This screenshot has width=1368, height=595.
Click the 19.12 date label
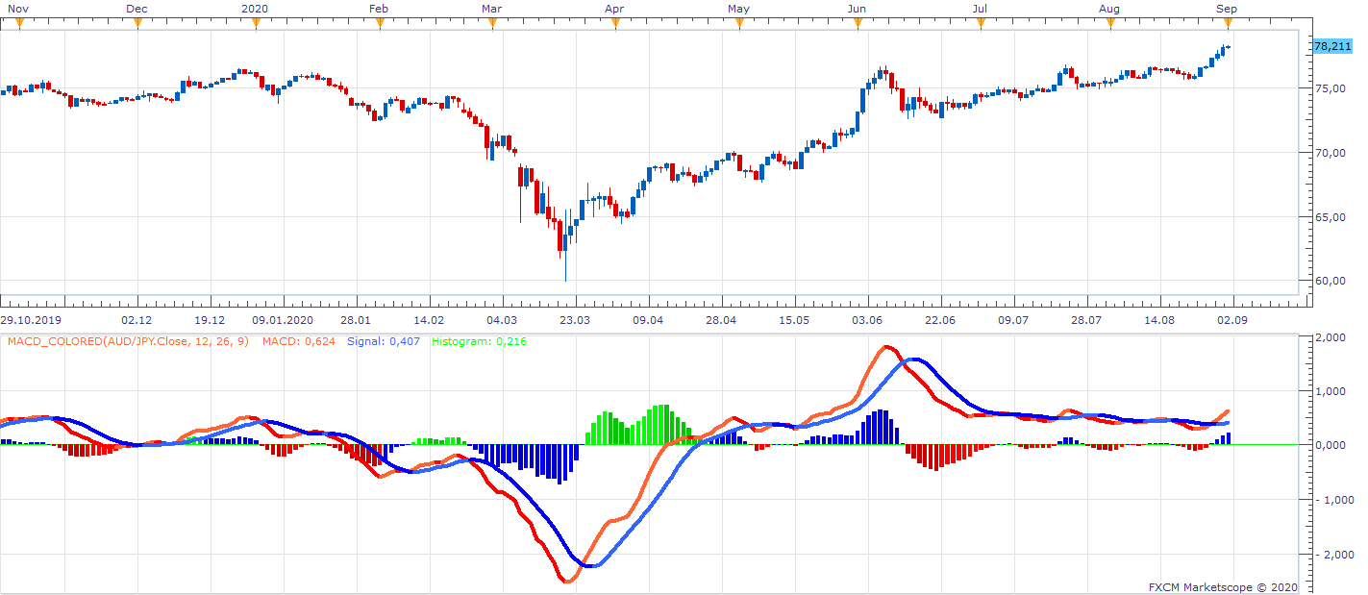click(210, 321)
